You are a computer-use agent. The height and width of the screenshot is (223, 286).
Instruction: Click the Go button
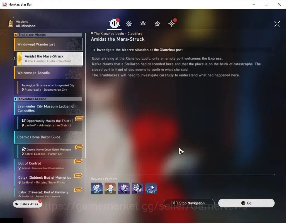click(246, 203)
